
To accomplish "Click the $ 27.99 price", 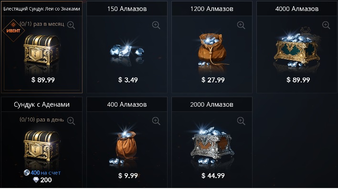I will pyautogui.click(x=213, y=80).
